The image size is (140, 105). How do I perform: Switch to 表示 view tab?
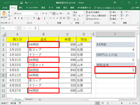tap(65, 8)
